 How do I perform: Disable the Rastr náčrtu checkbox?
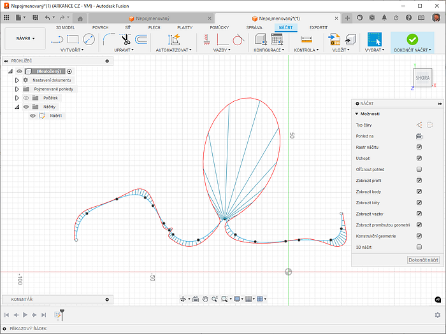point(419,148)
